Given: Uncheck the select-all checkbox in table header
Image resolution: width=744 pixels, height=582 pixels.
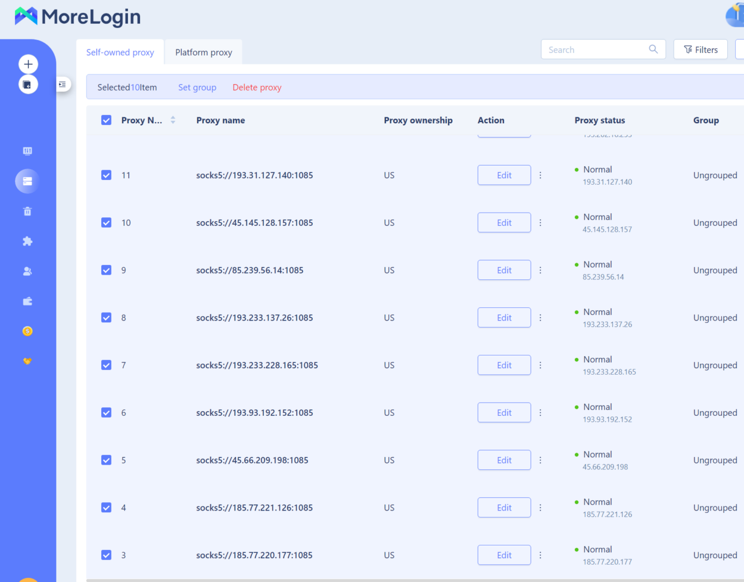Looking at the screenshot, I should 106,120.
